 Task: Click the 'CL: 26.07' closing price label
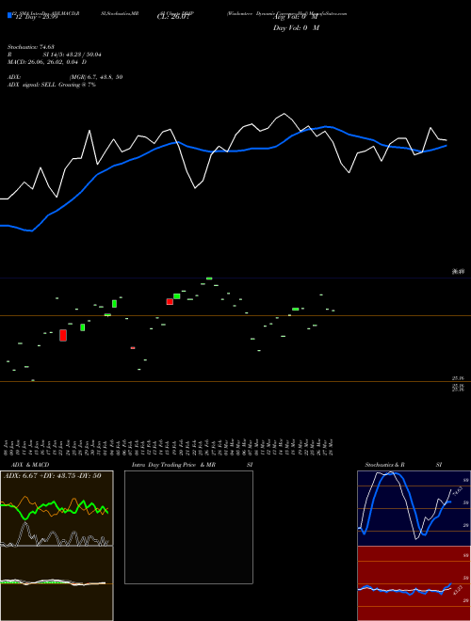click(x=173, y=17)
